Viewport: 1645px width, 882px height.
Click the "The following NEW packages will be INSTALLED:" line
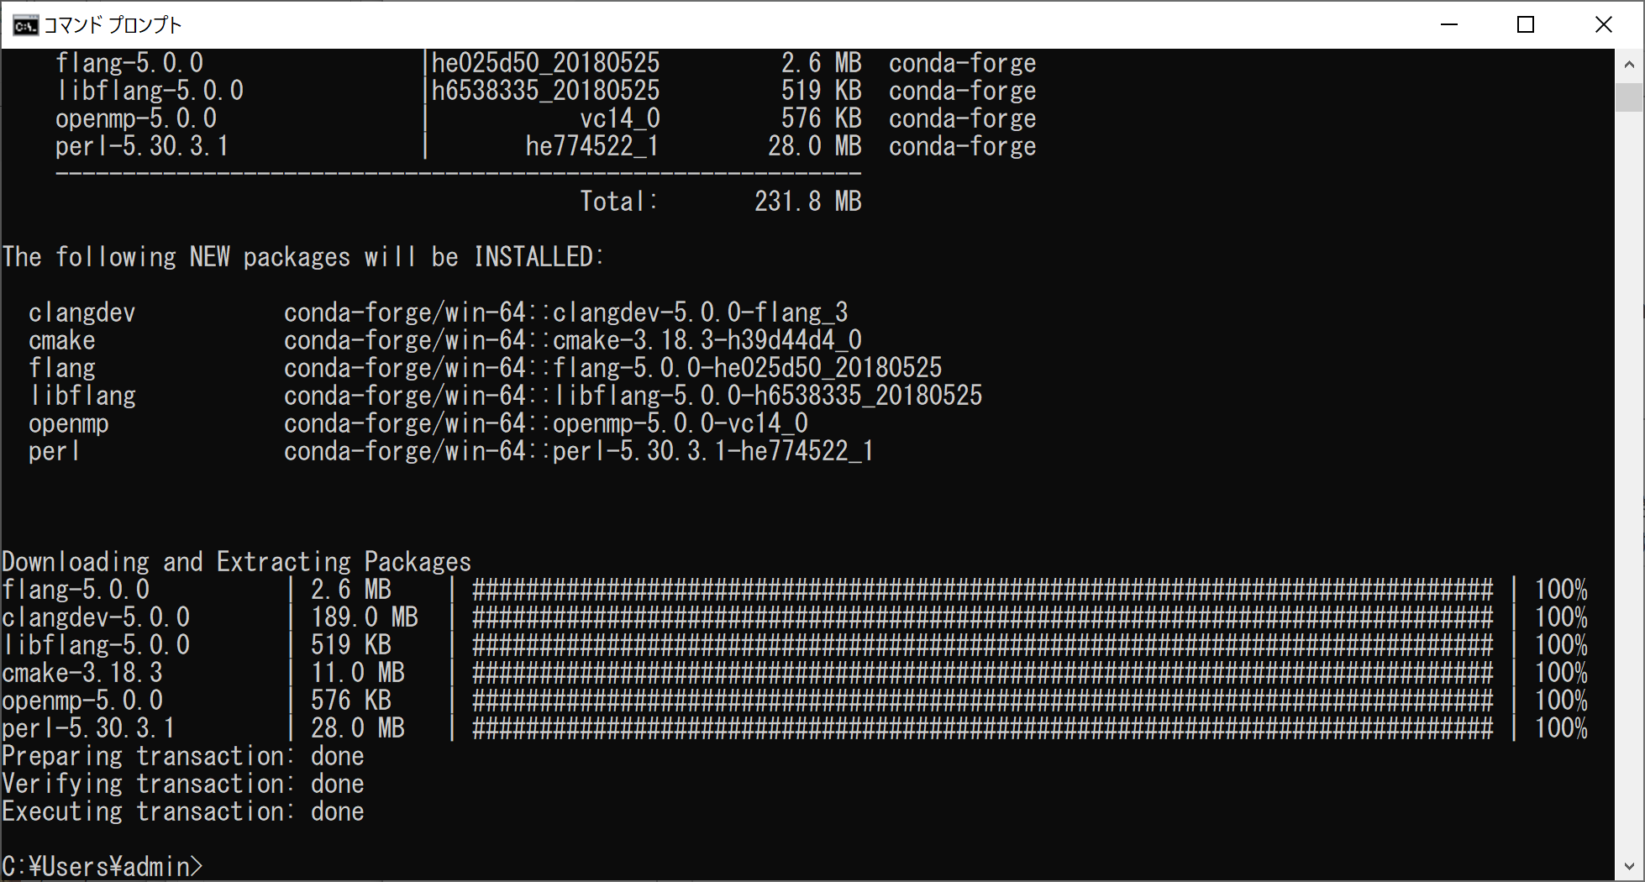click(302, 257)
